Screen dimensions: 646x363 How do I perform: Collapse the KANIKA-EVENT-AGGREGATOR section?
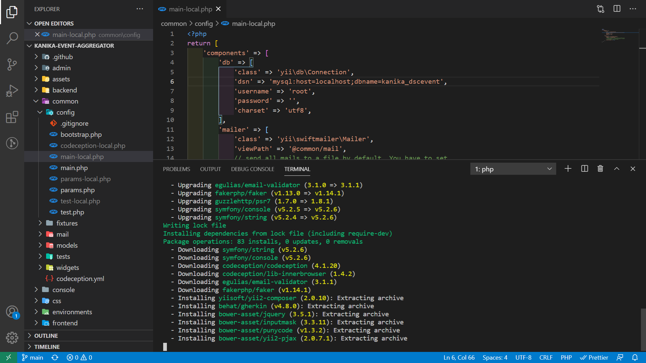pos(89,46)
